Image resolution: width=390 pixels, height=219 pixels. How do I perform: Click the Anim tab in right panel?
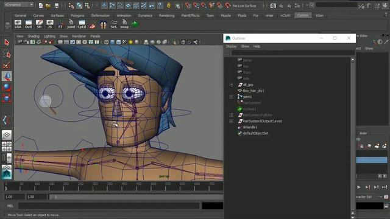(363, 133)
